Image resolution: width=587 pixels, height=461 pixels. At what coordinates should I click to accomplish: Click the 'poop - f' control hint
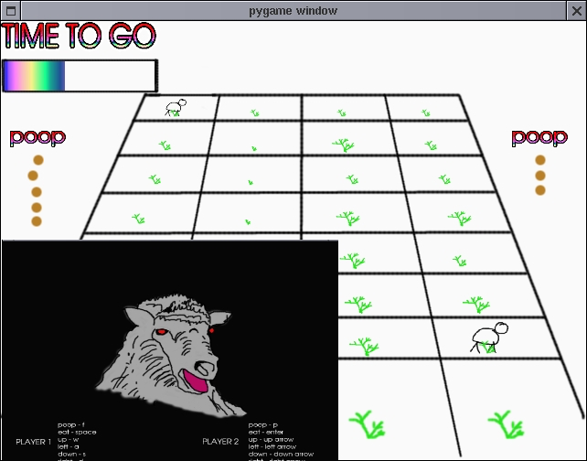coord(71,424)
